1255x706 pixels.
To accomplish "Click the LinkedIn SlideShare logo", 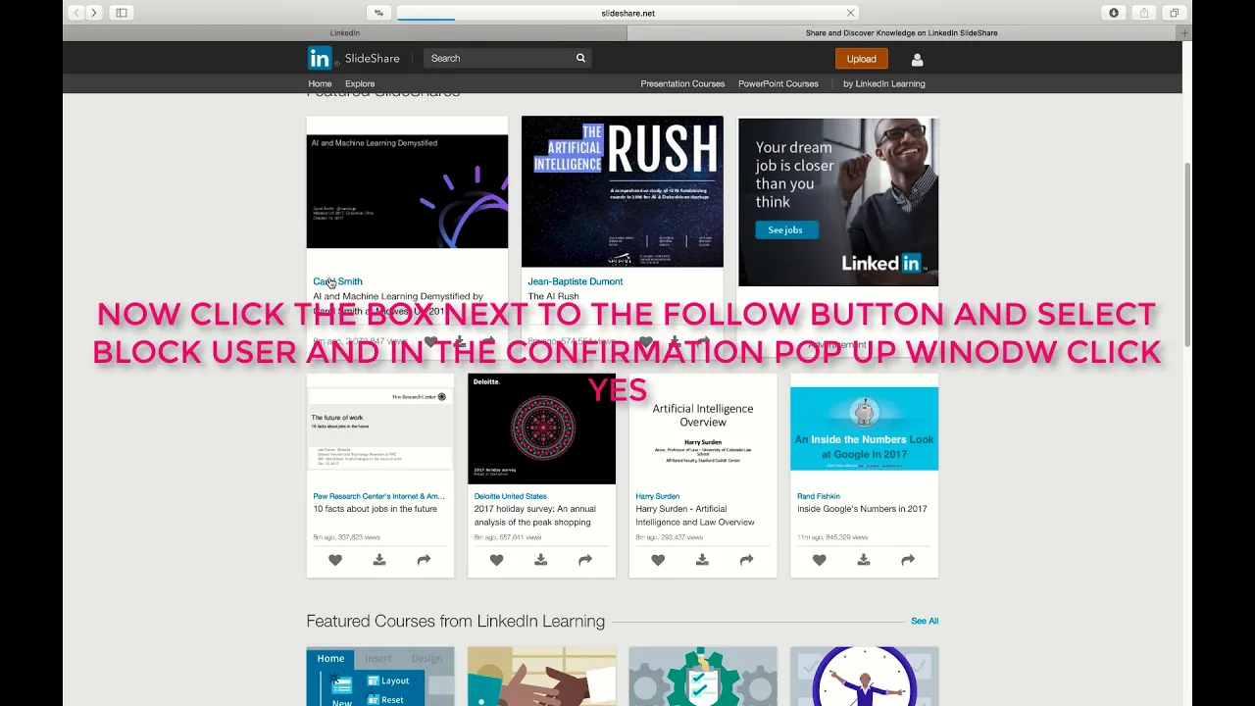I will pyautogui.click(x=354, y=59).
